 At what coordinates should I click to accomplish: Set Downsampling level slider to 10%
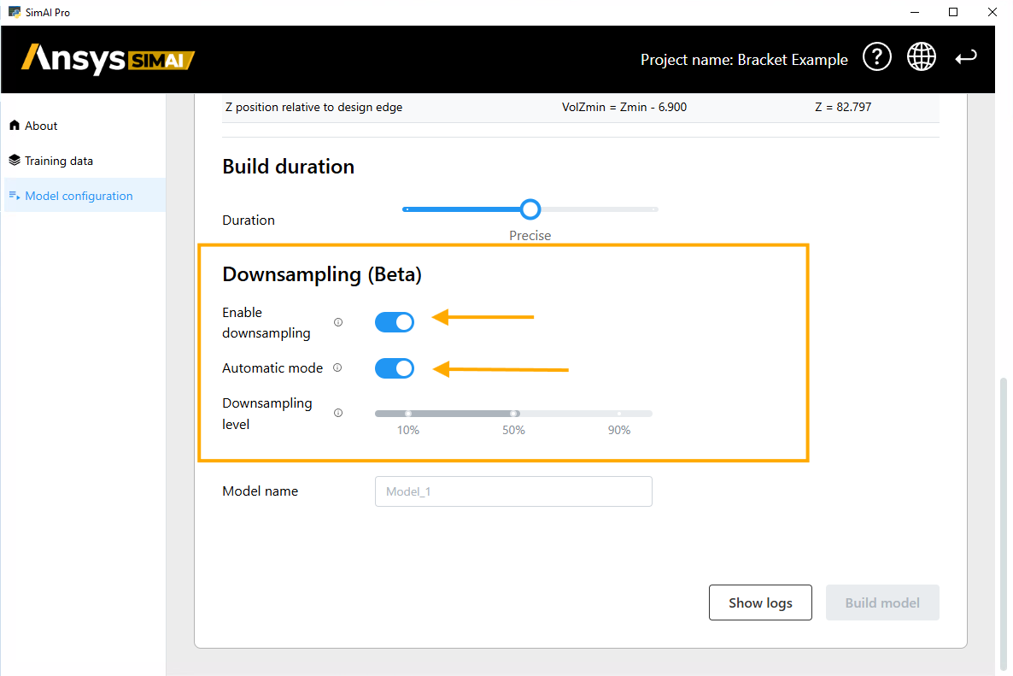[408, 414]
